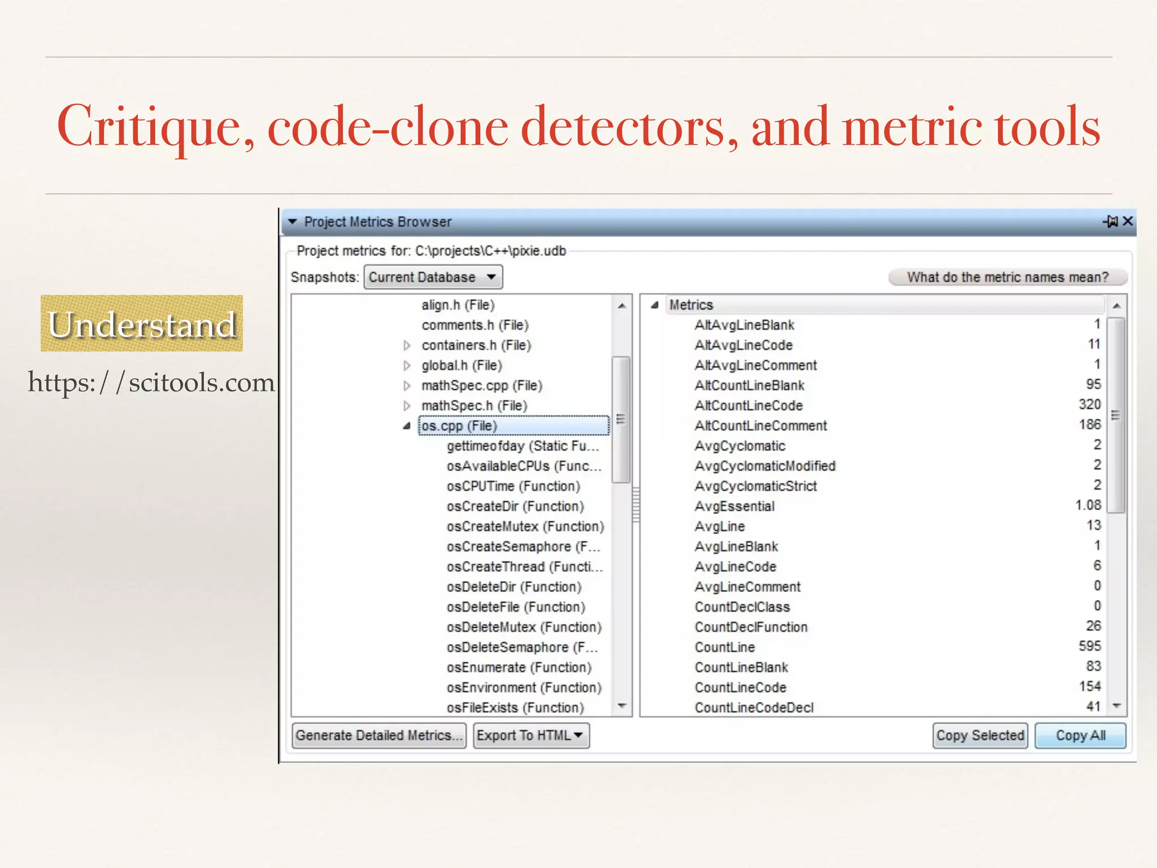Select osCPUTime (Function) row
The image size is (1157, 868).
(514, 487)
